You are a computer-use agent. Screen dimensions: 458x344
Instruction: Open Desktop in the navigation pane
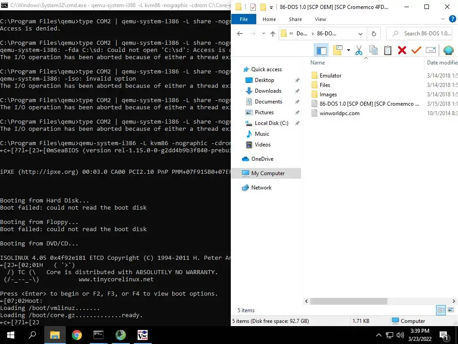point(264,80)
